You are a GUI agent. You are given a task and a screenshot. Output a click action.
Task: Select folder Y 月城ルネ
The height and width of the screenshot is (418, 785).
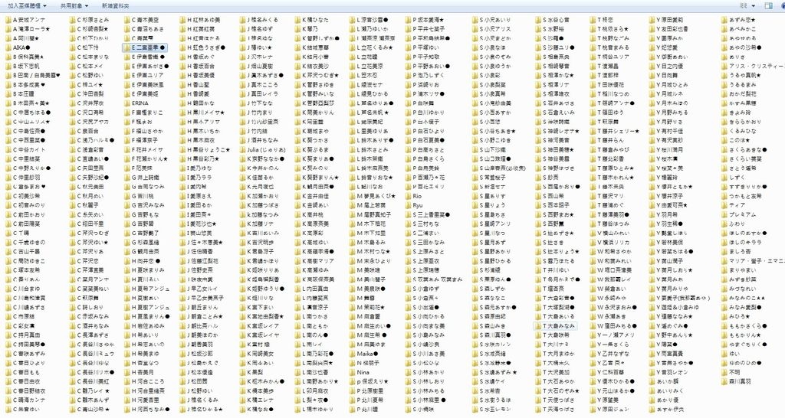click(x=666, y=94)
